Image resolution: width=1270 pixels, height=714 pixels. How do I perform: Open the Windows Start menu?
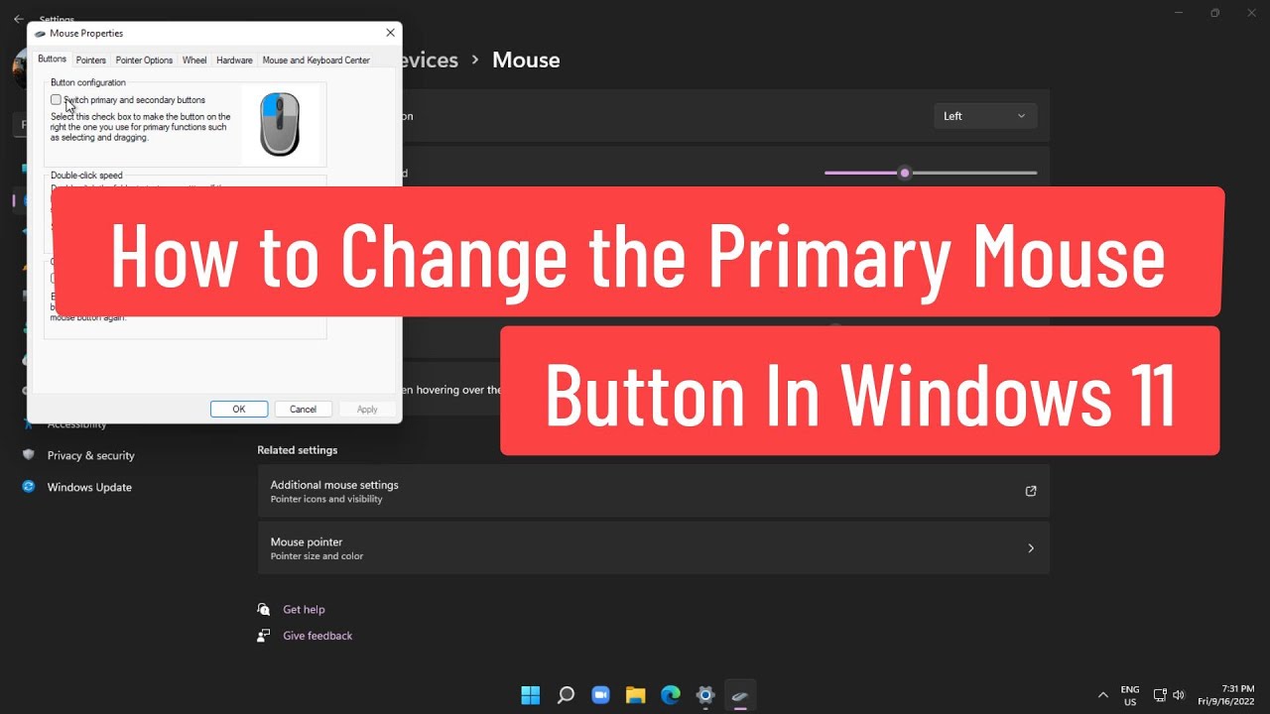point(531,695)
